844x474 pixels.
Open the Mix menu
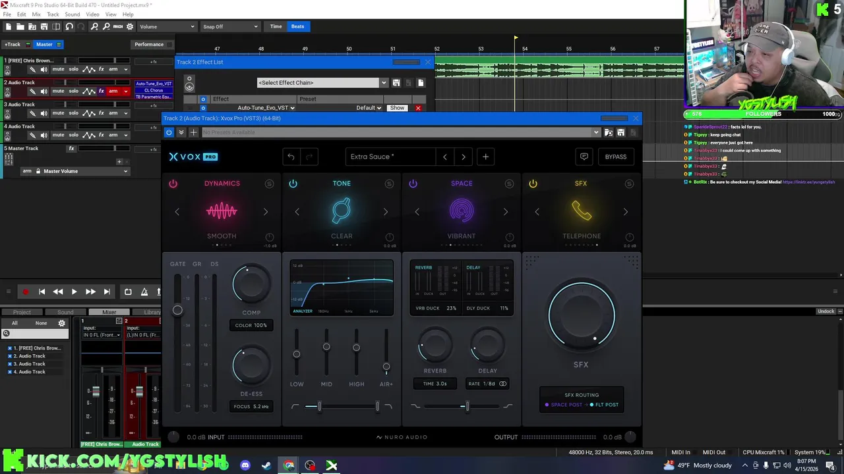36,14
